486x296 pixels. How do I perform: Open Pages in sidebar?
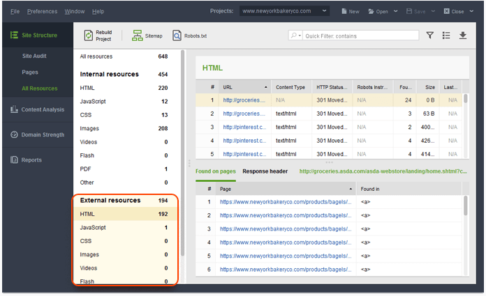tap(30, 72)
